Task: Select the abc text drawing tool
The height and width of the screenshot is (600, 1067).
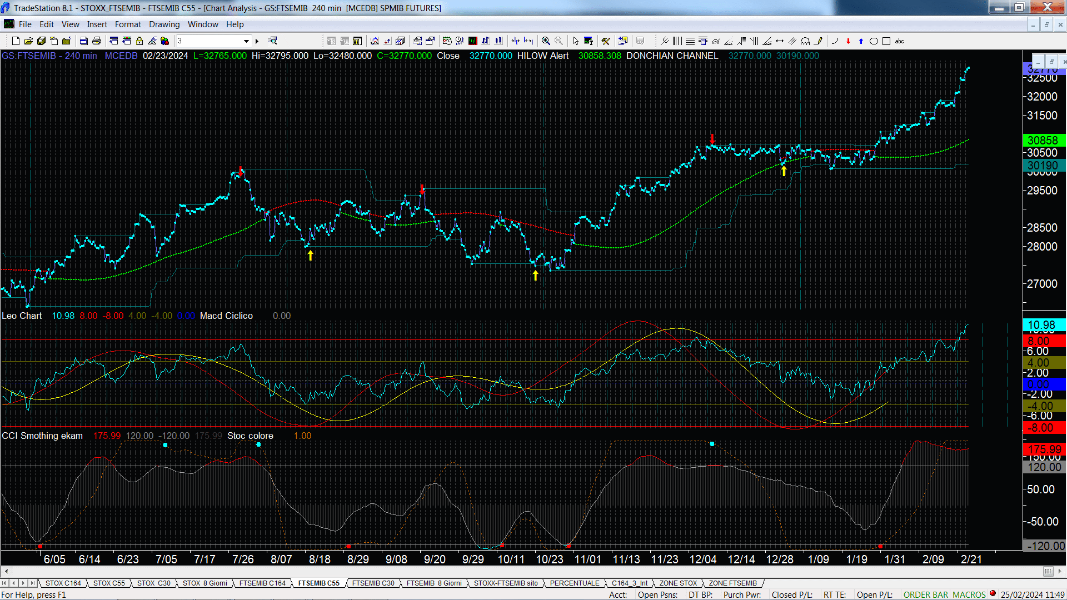Action: click(899, 41)
